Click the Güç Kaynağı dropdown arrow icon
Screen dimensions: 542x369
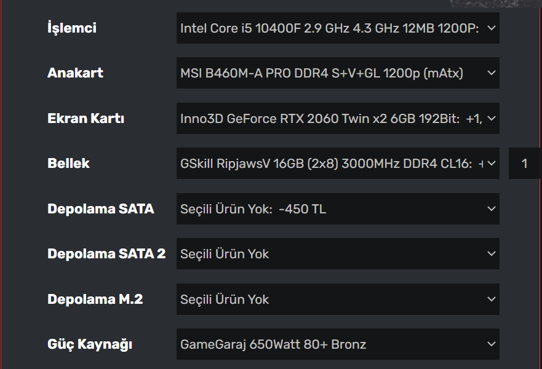[x=491, y=344]
